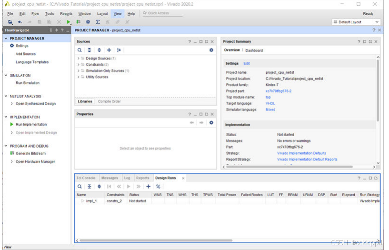Image resolution: width=389 pixels, height=250 pixels.
Task: Click the Open Project toolbar icon
Action: [10, 22]
